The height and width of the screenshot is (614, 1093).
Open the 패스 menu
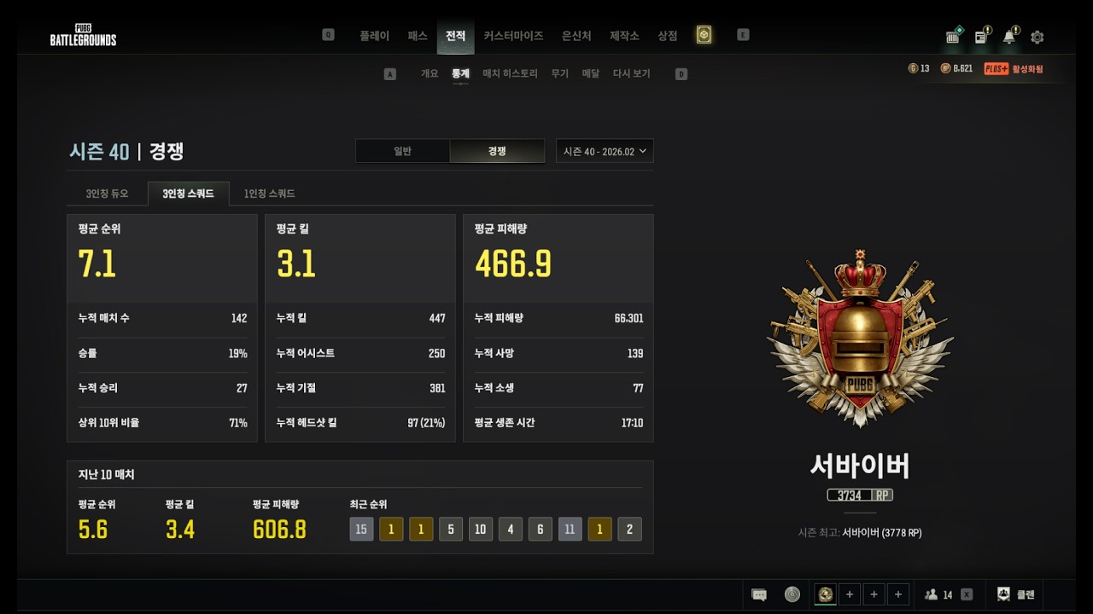(x=418, y=36)
